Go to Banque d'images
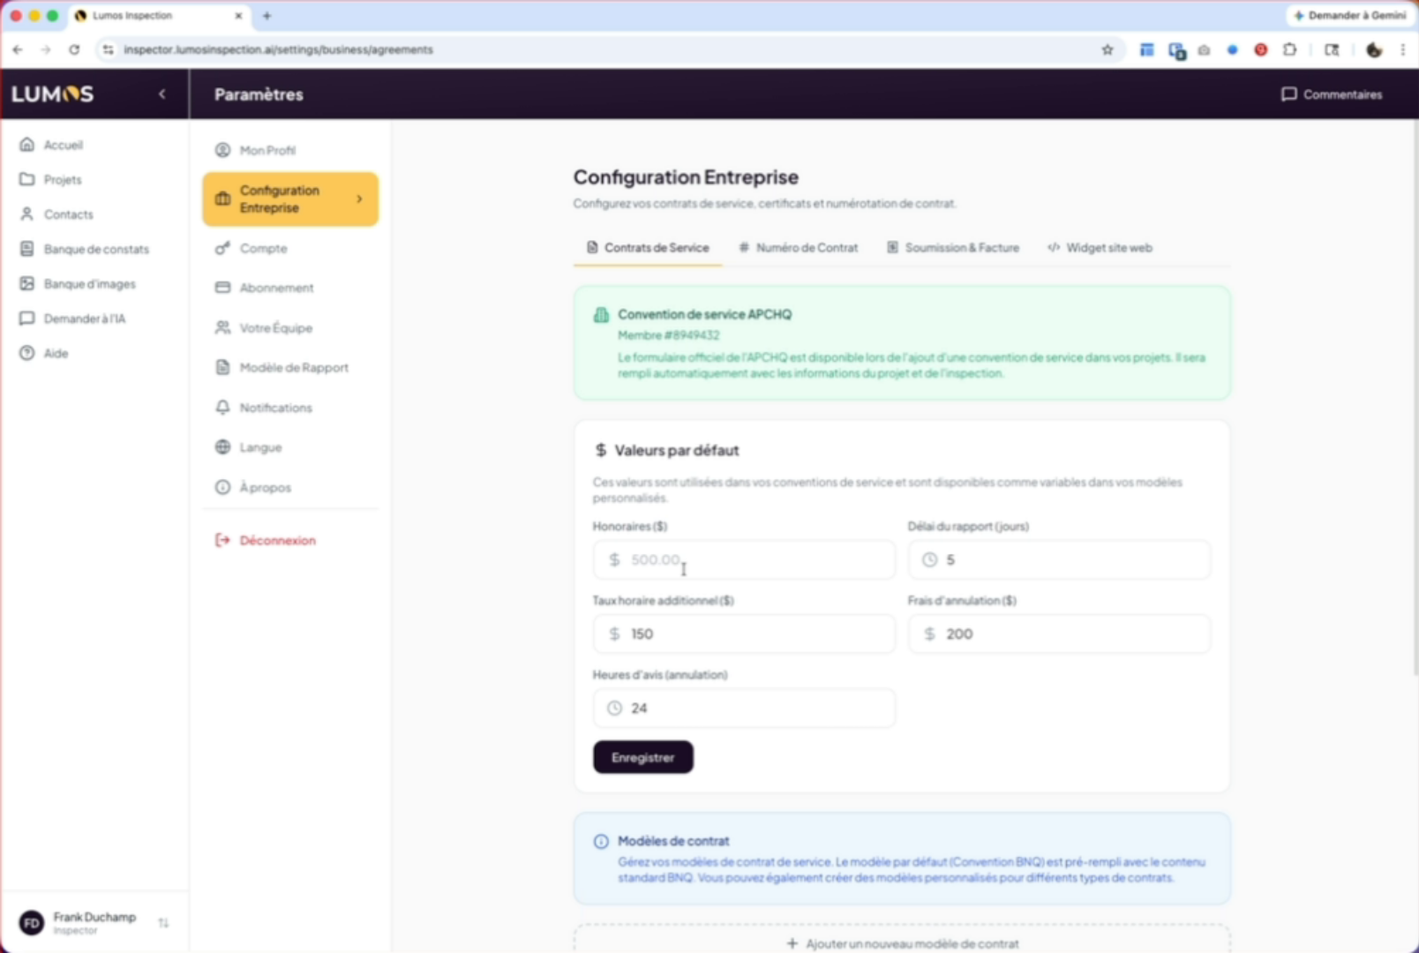 (x=88, y=284)
